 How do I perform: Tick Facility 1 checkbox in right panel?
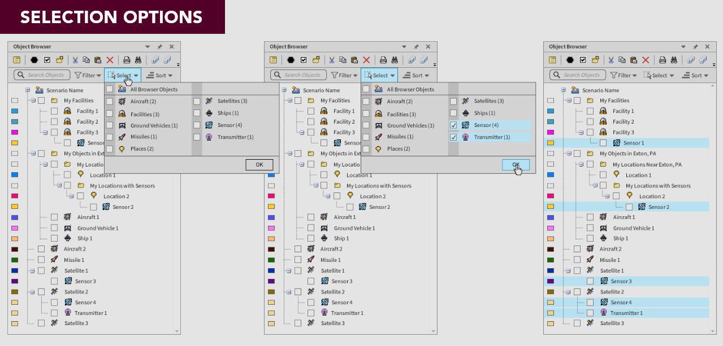[x=590, y=111]
